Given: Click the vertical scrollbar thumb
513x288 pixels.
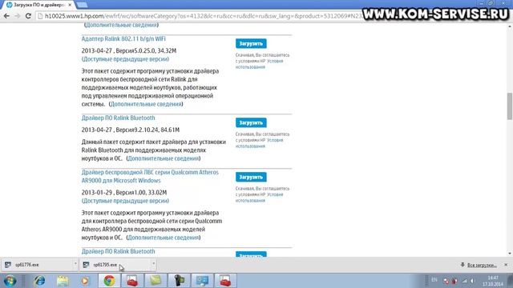Looking at the screenshot, I should (510, 106).
